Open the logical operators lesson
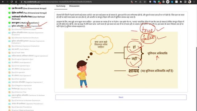The width and height of the screenshot is (197, 111). [x=30, y=56]
